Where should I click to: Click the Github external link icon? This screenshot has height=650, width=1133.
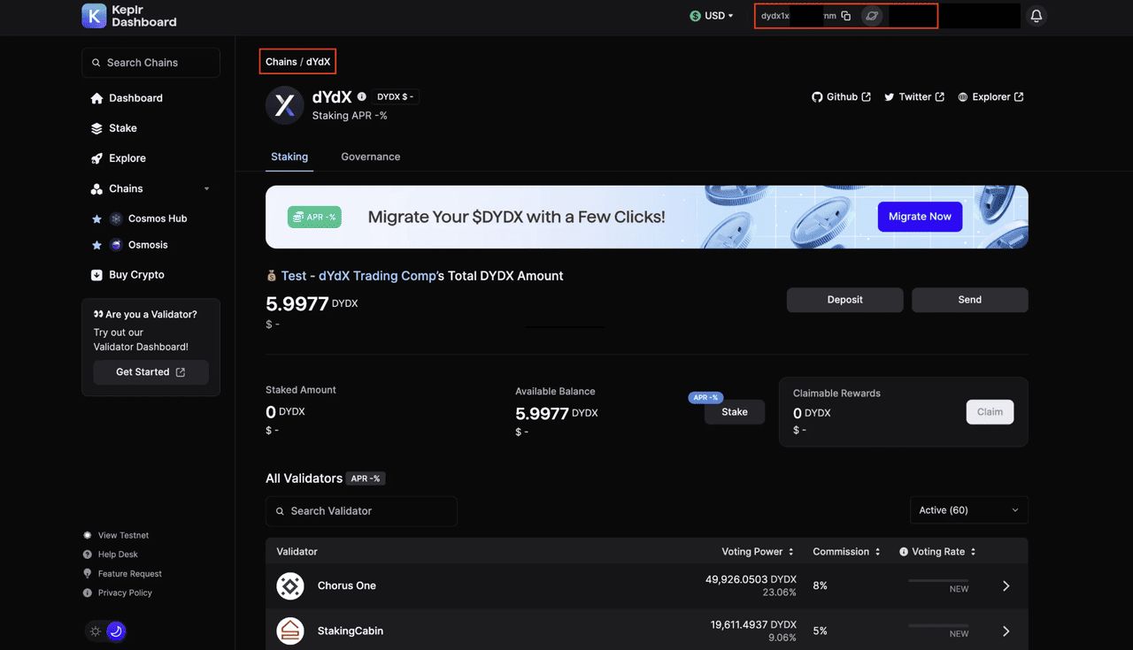pyautogui.click(x=867, y=97)
